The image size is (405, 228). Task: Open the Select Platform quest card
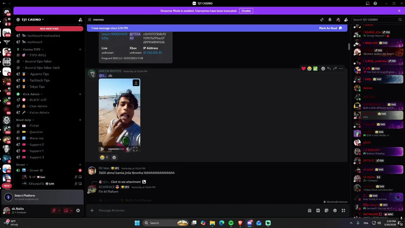(x=43, y=197)
